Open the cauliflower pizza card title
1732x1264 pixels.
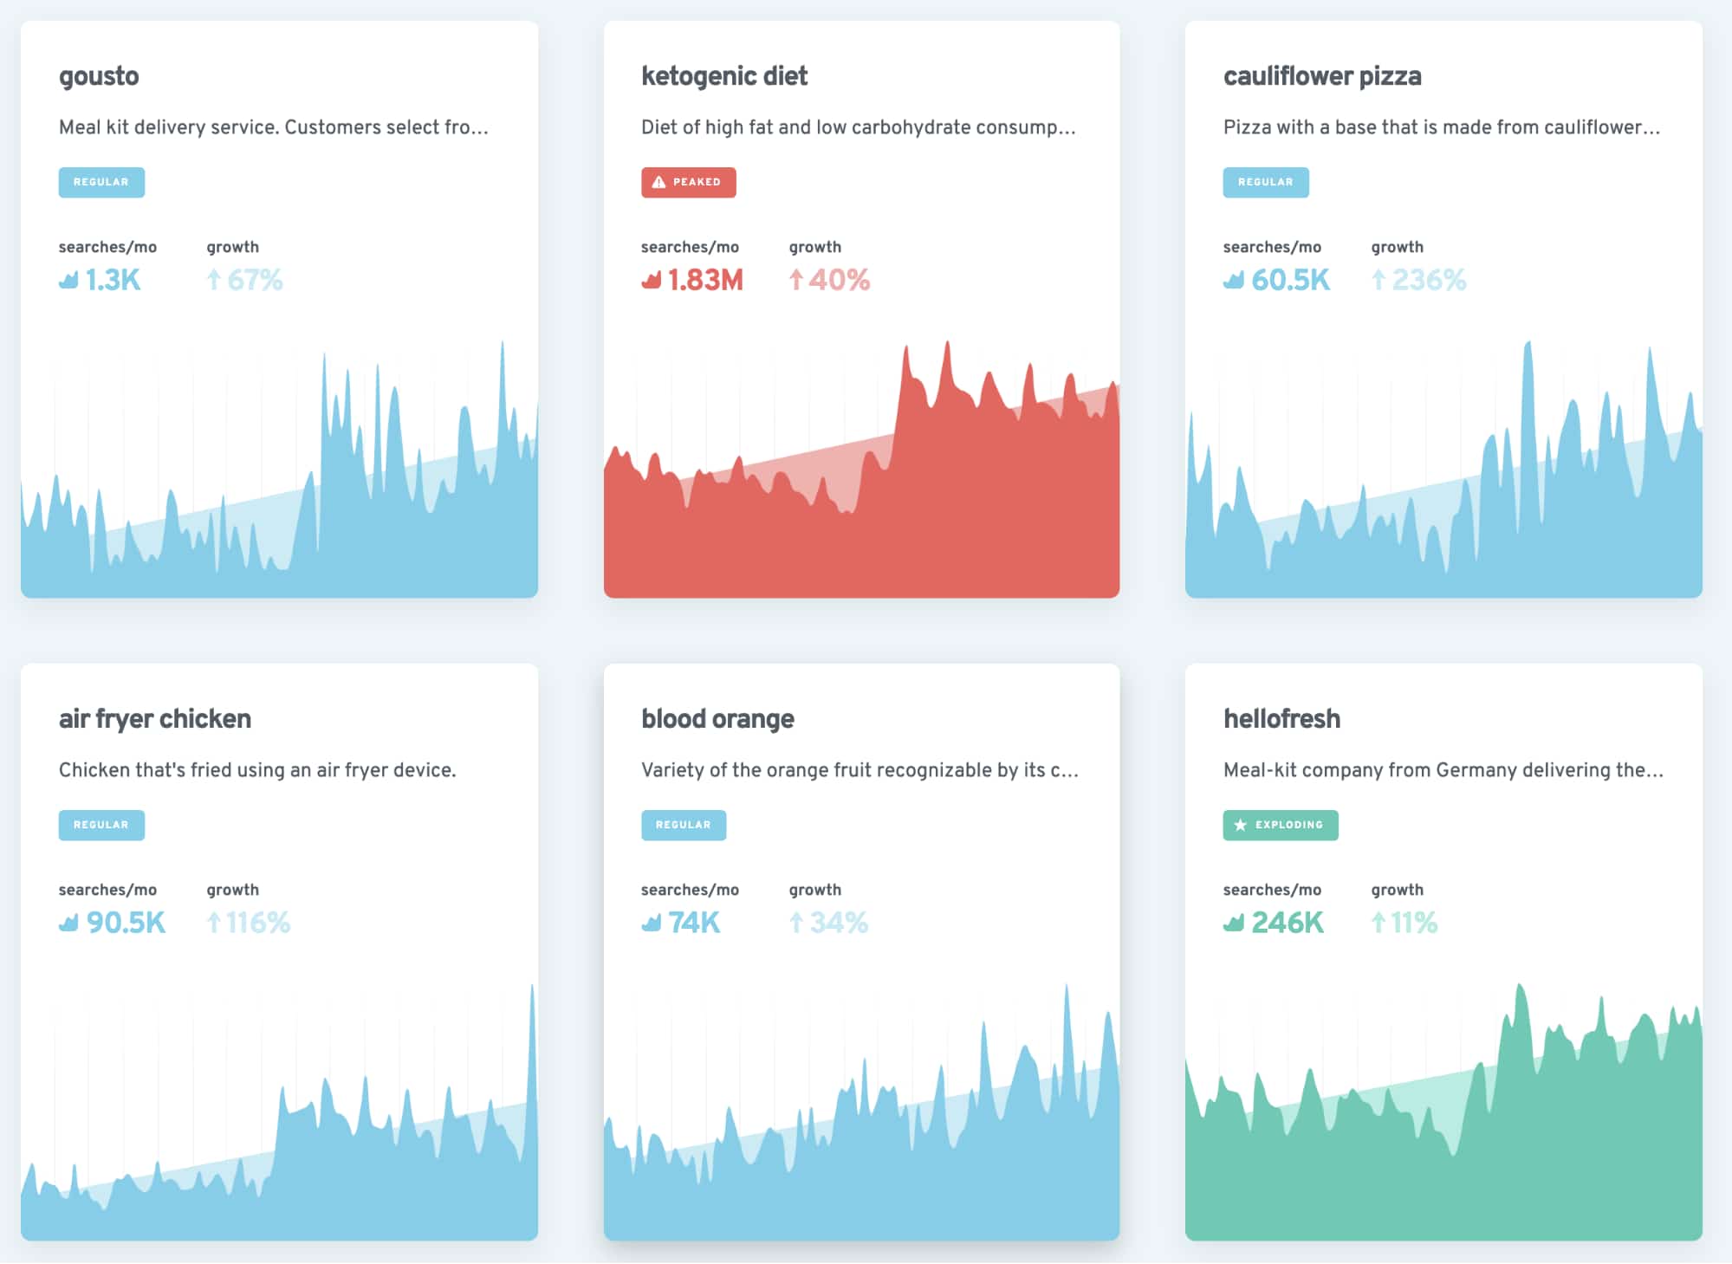click(1321, 76)
